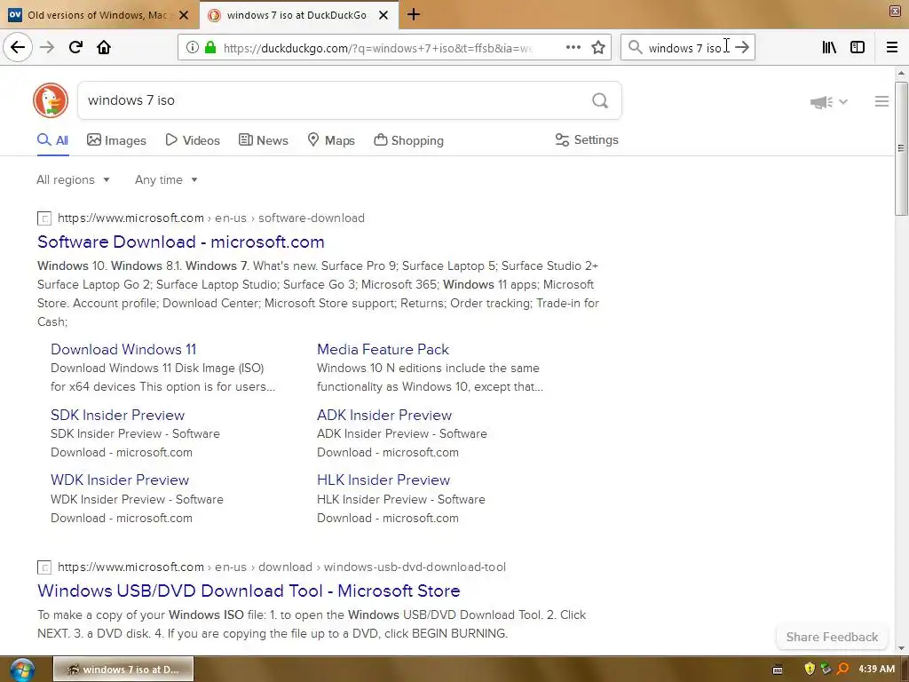This screenshot has width=909, height=682.
Task: Click the Firefox toolbar search field text
Action: 684,48
